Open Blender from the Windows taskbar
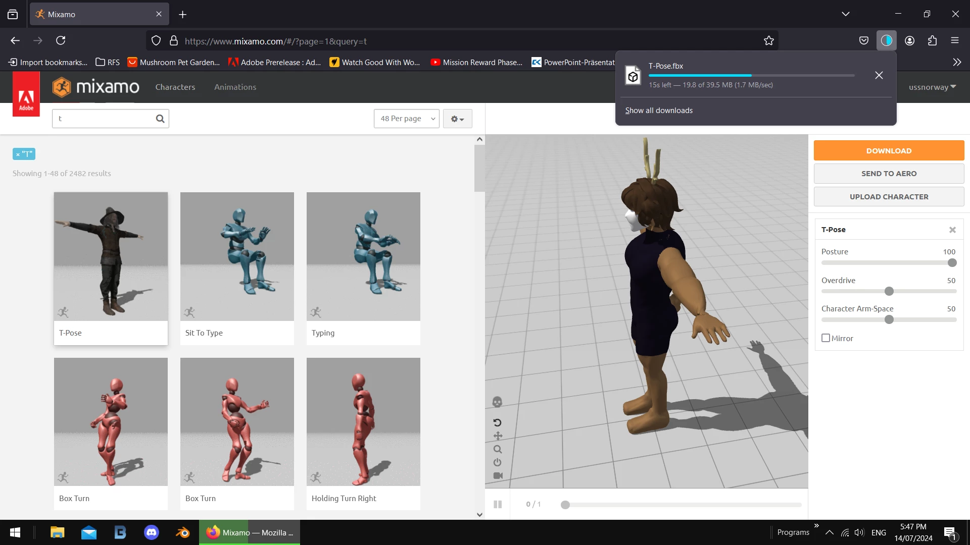 (182, 532)
